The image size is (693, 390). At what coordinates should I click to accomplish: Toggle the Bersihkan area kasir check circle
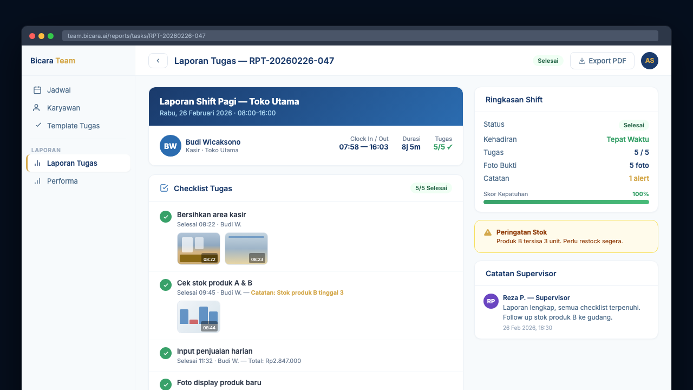[x=166, y=217]
